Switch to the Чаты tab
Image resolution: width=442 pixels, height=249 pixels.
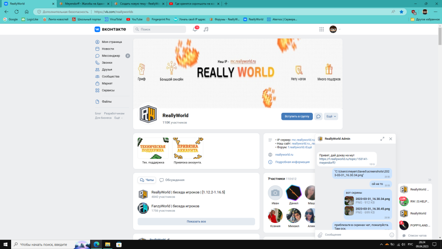pyautogui.click(x=147, y=180)
